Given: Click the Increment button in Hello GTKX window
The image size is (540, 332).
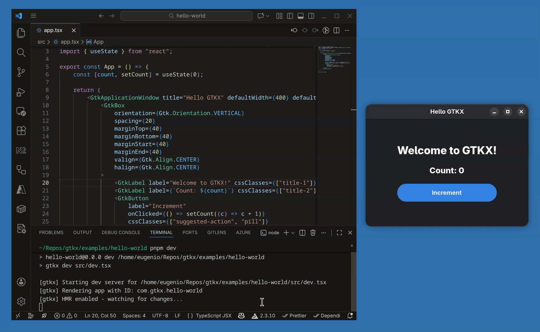Looking at the screenshot, I should point(447,193).
